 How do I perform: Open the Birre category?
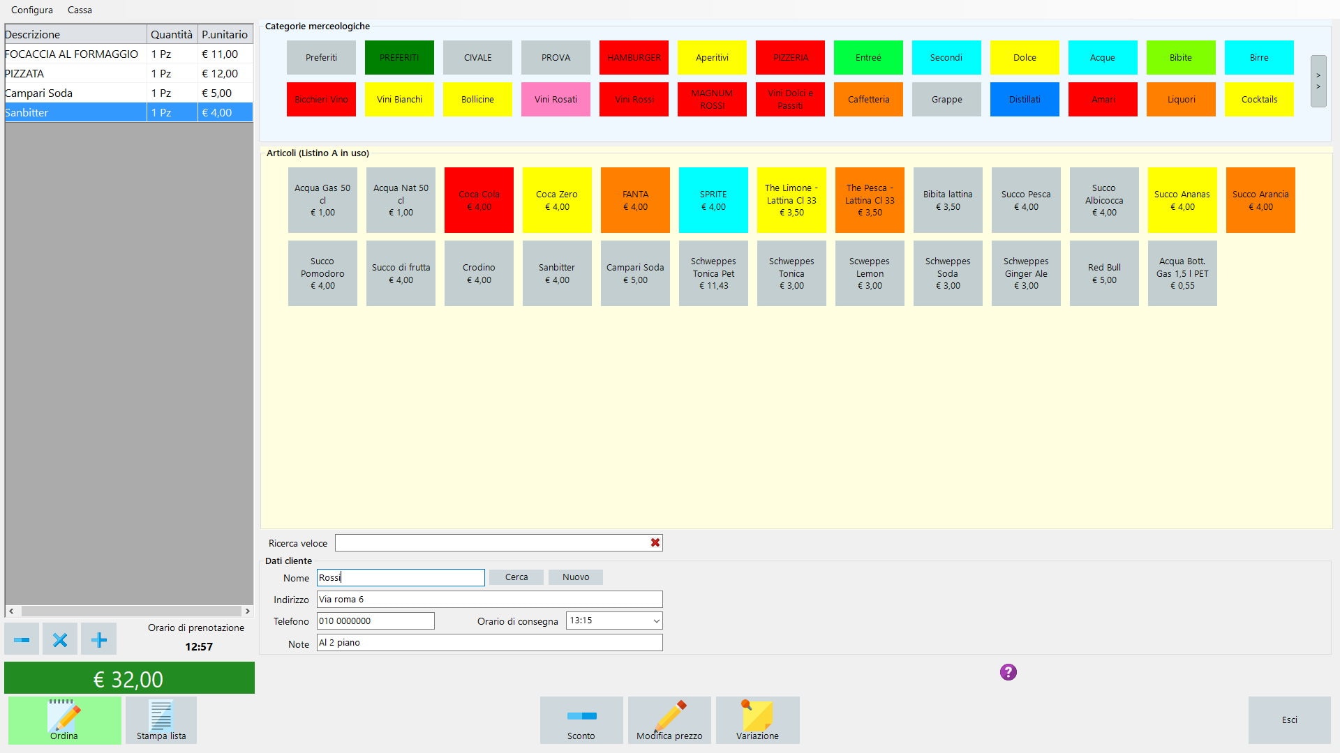pos(1259,58)
